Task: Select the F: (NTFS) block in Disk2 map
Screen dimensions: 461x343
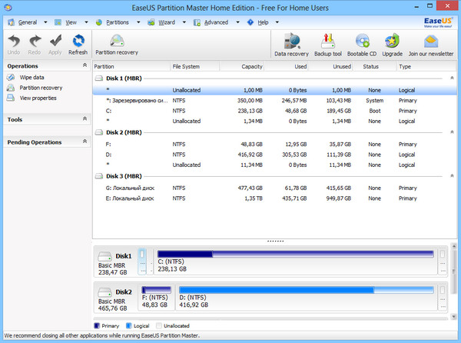Action: click(156, 298)
